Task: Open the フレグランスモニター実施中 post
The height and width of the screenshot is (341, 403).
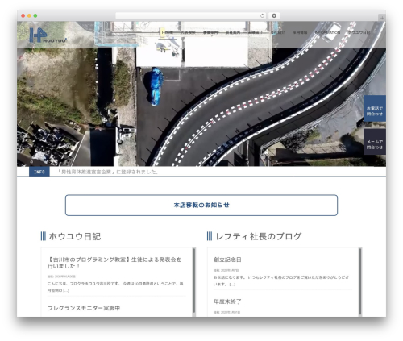Action: (84, 308)
